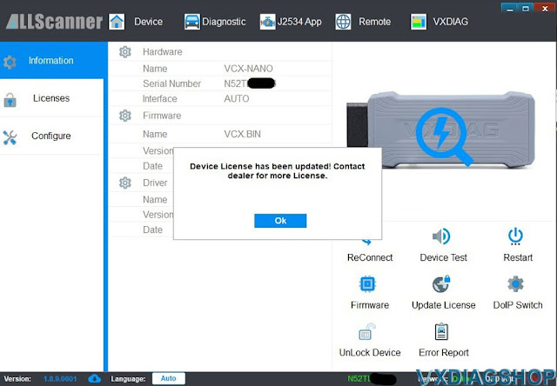This screenshot has width=557, height=386.
Task: Click the Device Test speaker icon
Action: click(441, 236)
